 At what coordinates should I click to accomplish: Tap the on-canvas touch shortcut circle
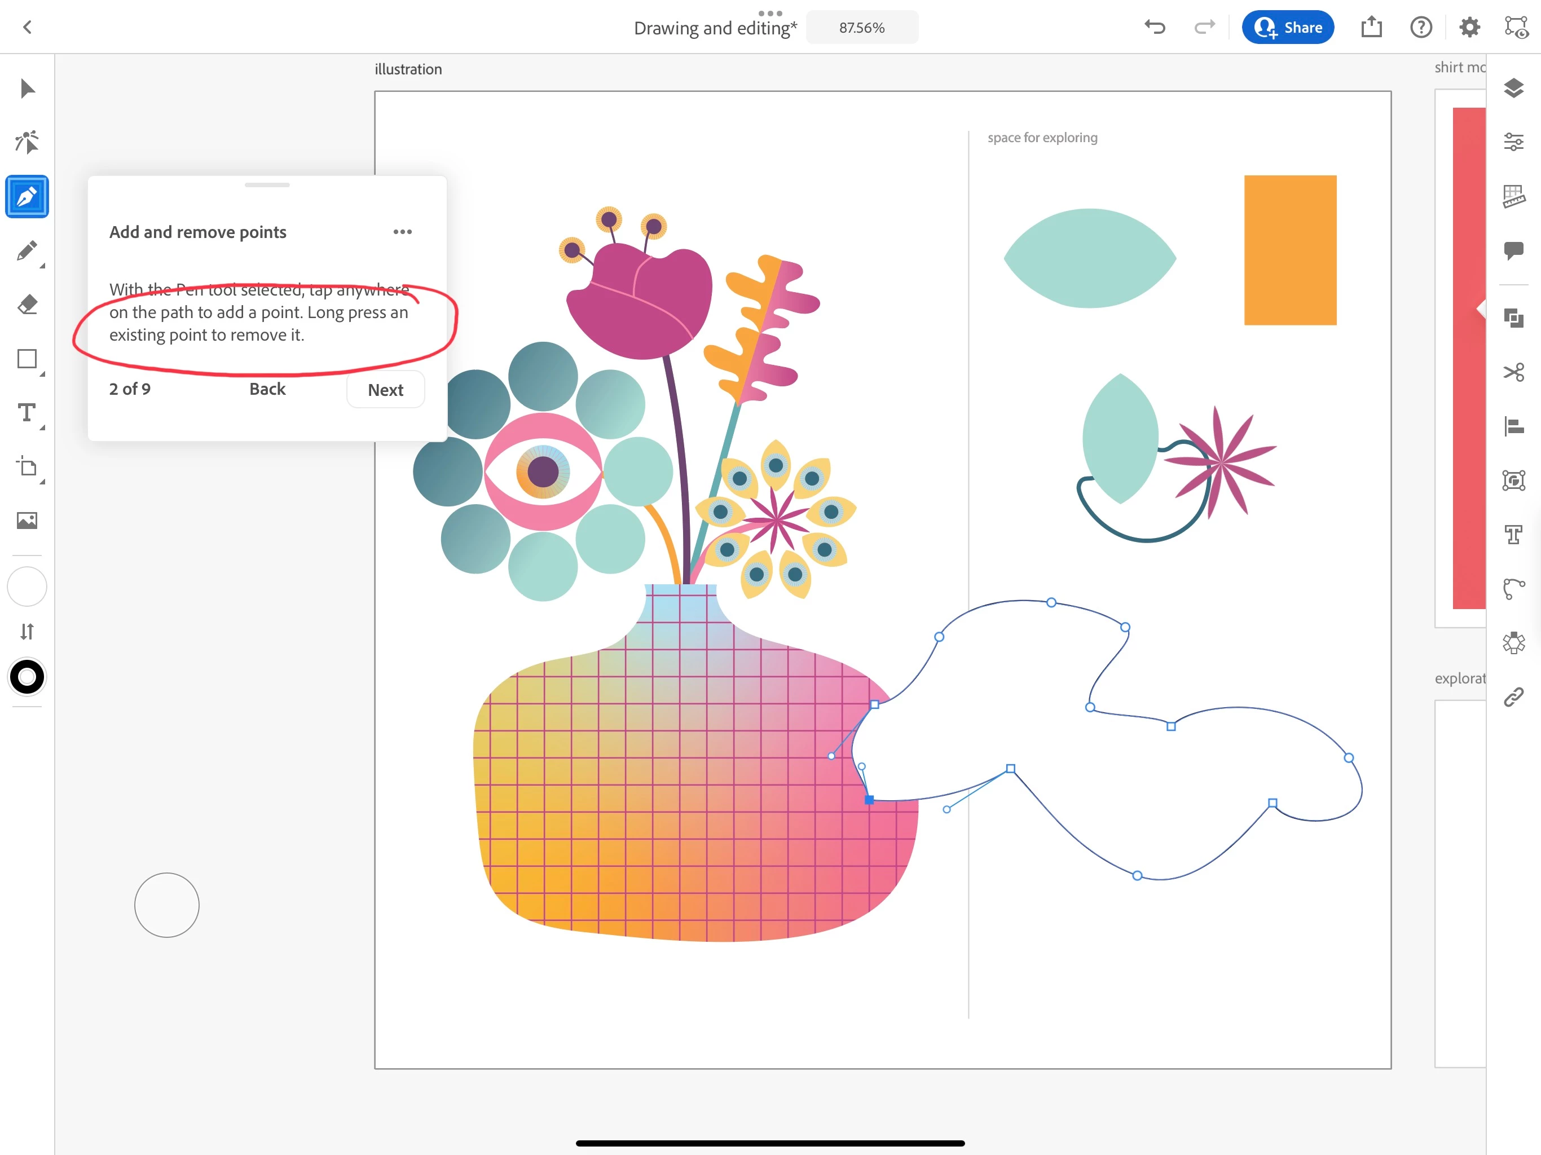pyautogui.click(x=166, y=905)
